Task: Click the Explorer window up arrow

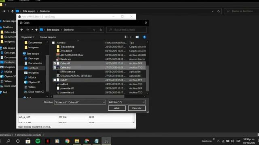Action: click(13, 11)
